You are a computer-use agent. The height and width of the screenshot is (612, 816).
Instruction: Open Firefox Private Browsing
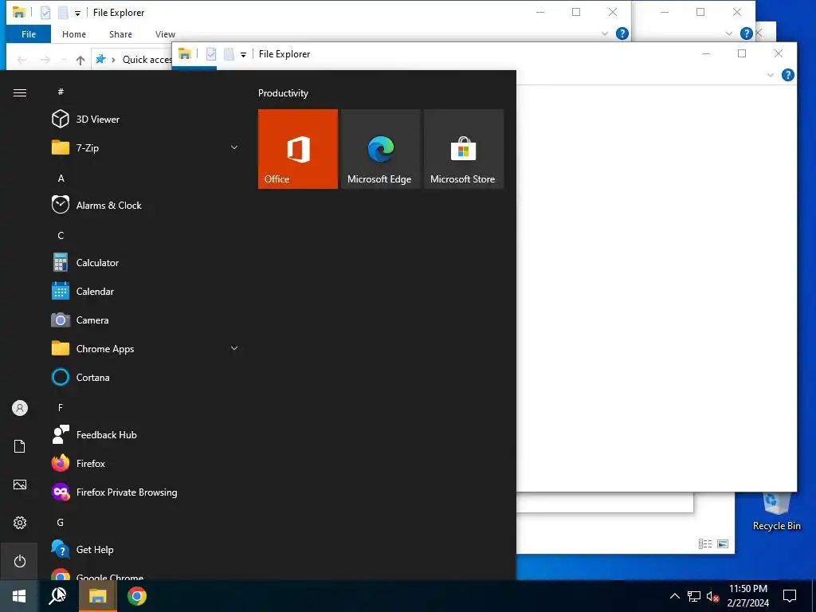pos(146,492)
